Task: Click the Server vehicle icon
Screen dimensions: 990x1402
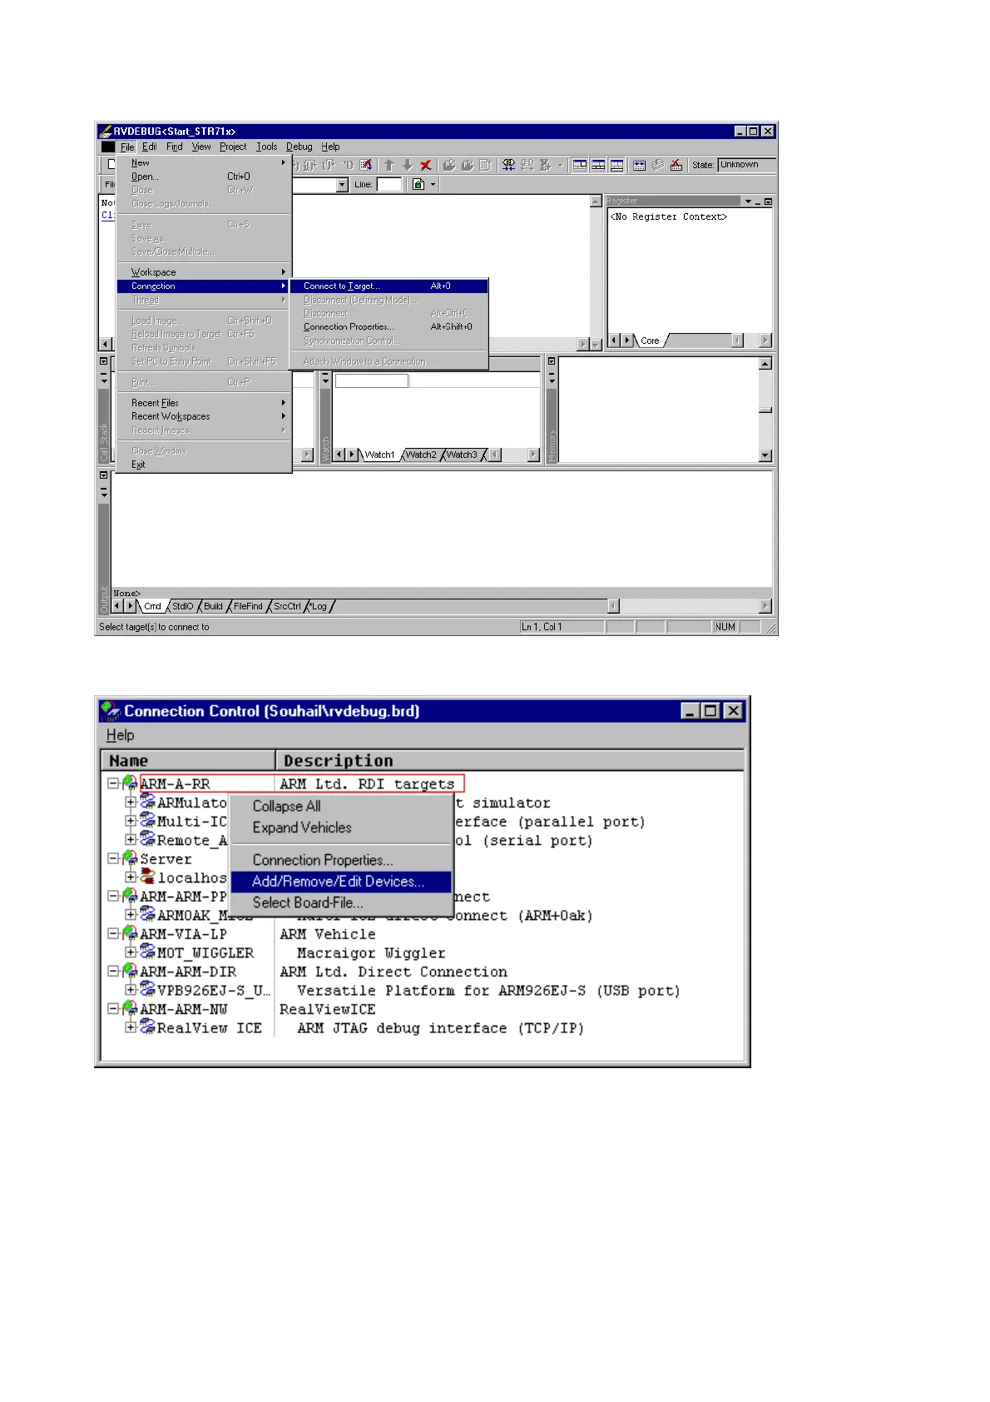Action: pos(130,858)
